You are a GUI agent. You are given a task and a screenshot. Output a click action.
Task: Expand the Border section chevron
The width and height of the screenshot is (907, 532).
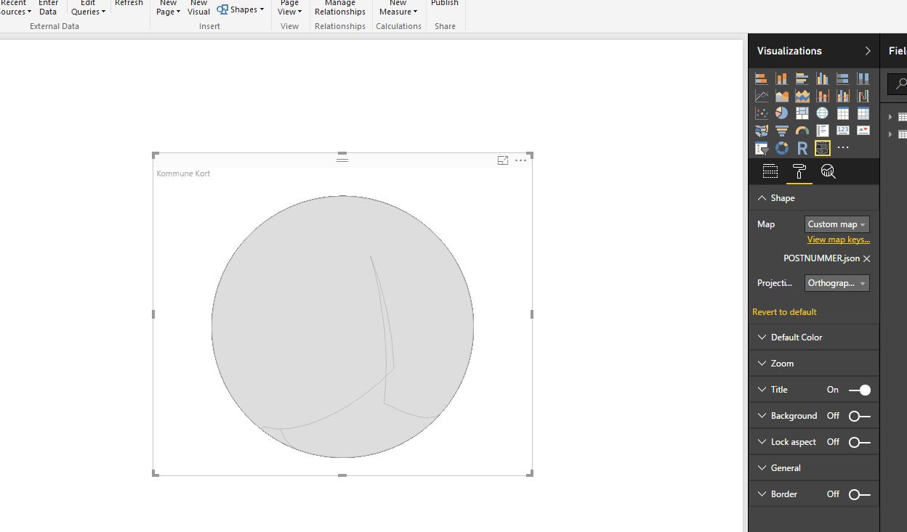click(x=762, y=494)
